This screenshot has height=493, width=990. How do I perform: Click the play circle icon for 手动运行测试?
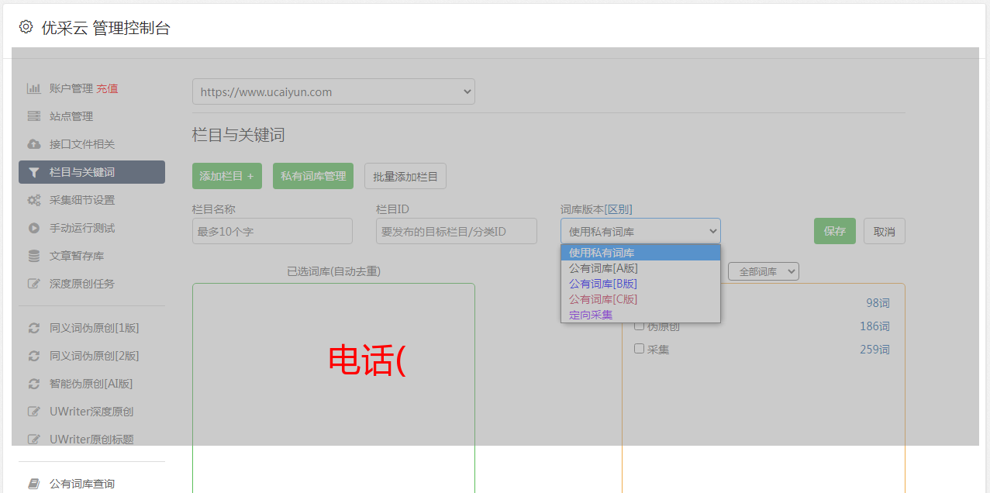pos(33,228)
